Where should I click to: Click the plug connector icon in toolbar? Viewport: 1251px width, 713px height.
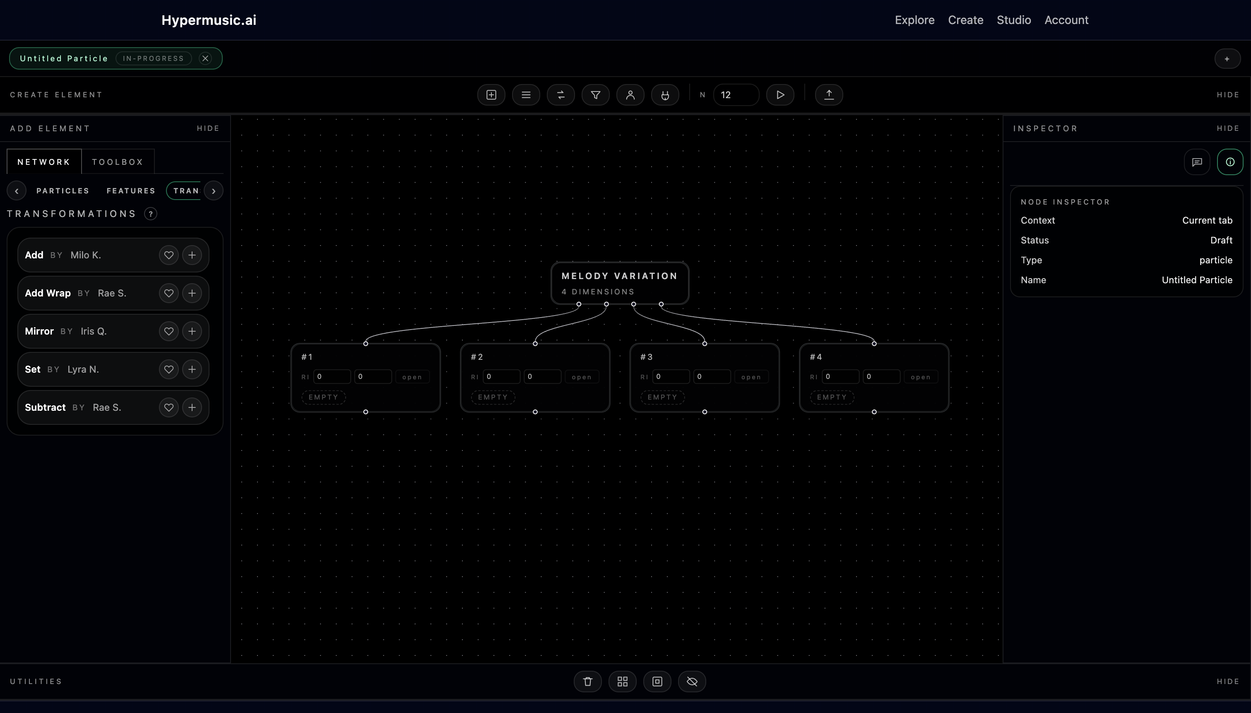tap(665, 95)
